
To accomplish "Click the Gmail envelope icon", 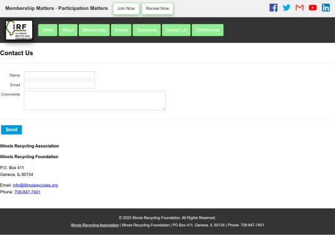I will (x=300, y=7).
